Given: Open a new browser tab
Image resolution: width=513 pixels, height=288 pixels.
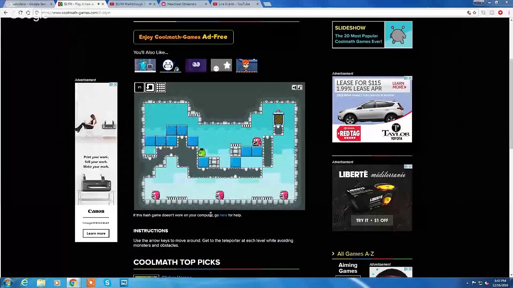Looking at the screenshot, I should tap(267, 4).
